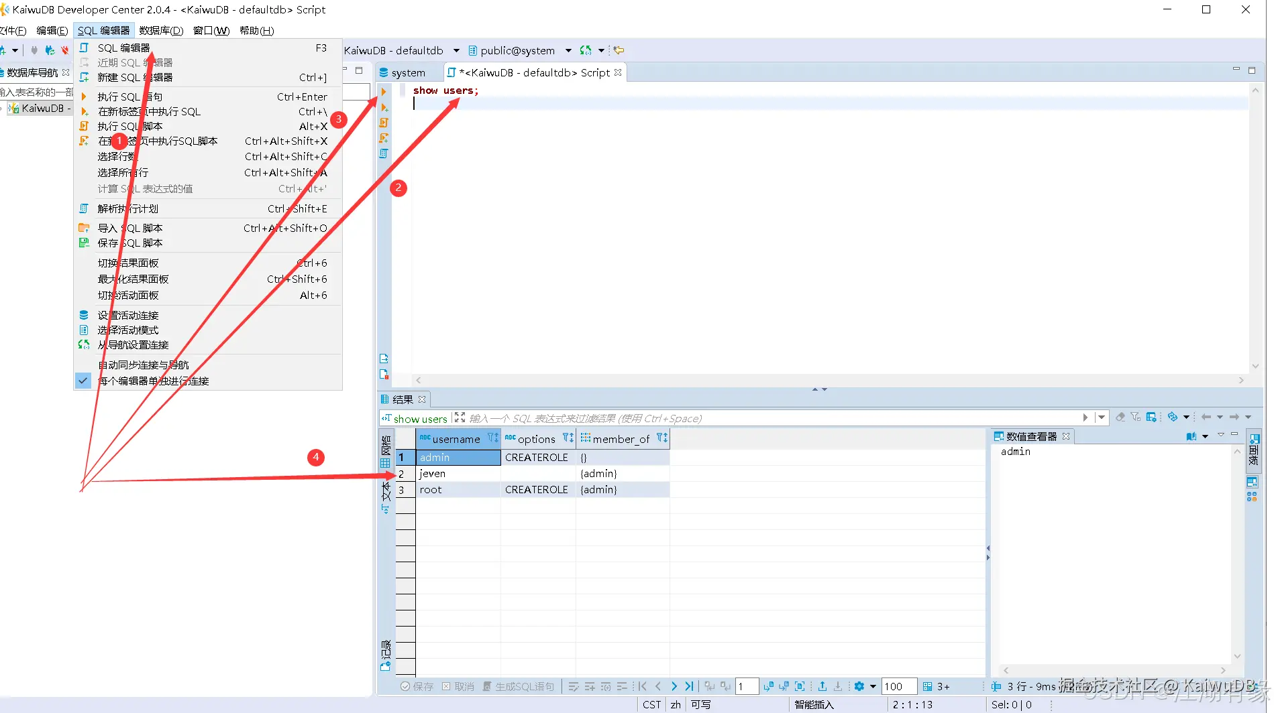Expand the KaiwuDB tree node in navigator

pyautogui.click(x=2, y=108)
